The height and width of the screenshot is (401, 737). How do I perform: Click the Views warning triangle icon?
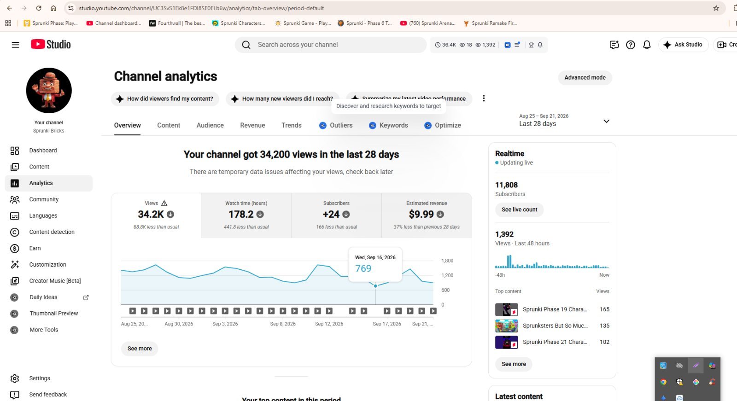point(164,203)
